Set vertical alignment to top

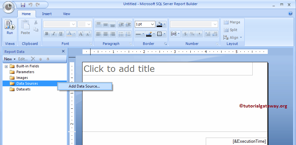(99, 24)
